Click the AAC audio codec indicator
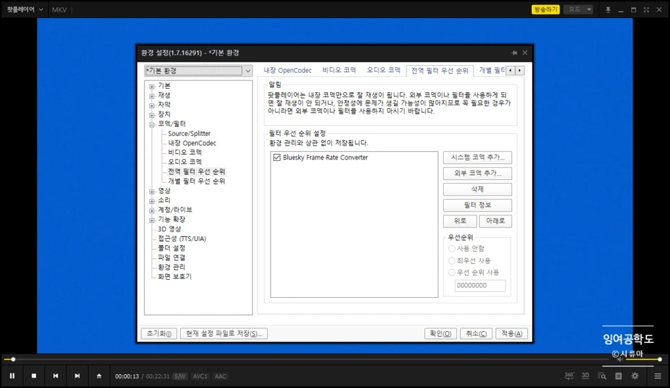Screen dimensions: 670x388 coord(221,376)
